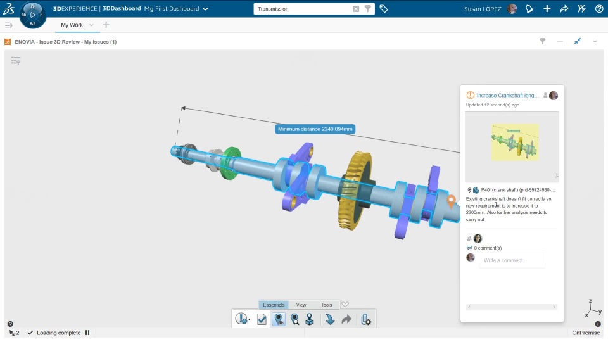Click the selection count indicator
Viewport: 608px width, 342px height.
click(14, 332)
